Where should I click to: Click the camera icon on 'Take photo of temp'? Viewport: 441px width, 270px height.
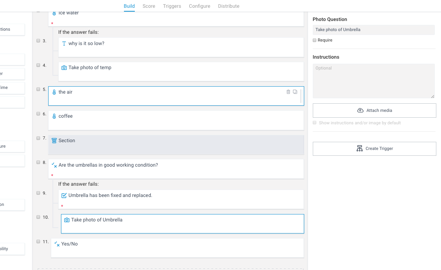coord(64,68)
